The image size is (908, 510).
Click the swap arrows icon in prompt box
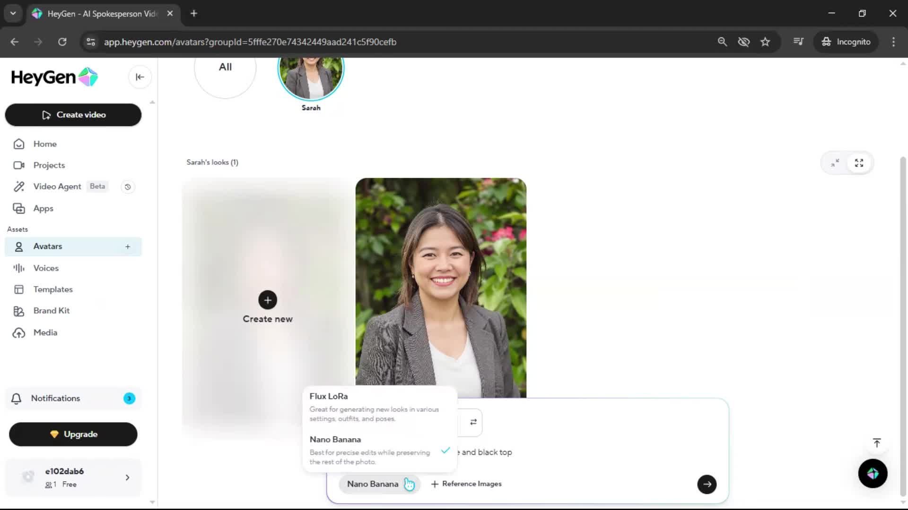point(473,422)
